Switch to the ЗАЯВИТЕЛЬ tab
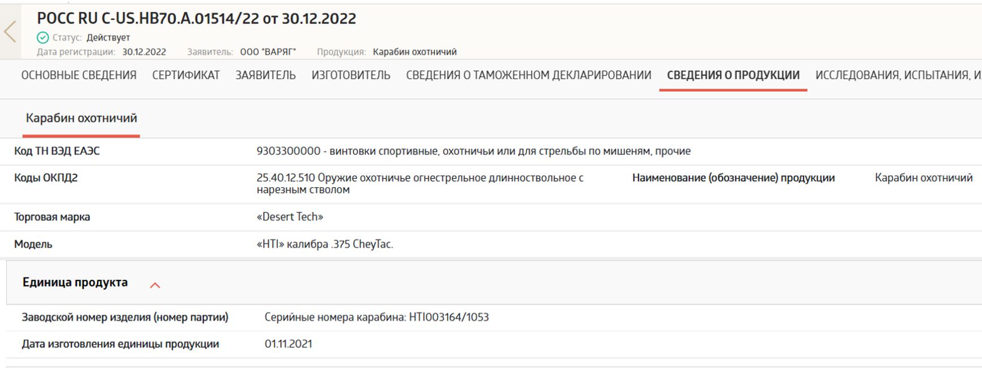 click(x=265, y=74)
